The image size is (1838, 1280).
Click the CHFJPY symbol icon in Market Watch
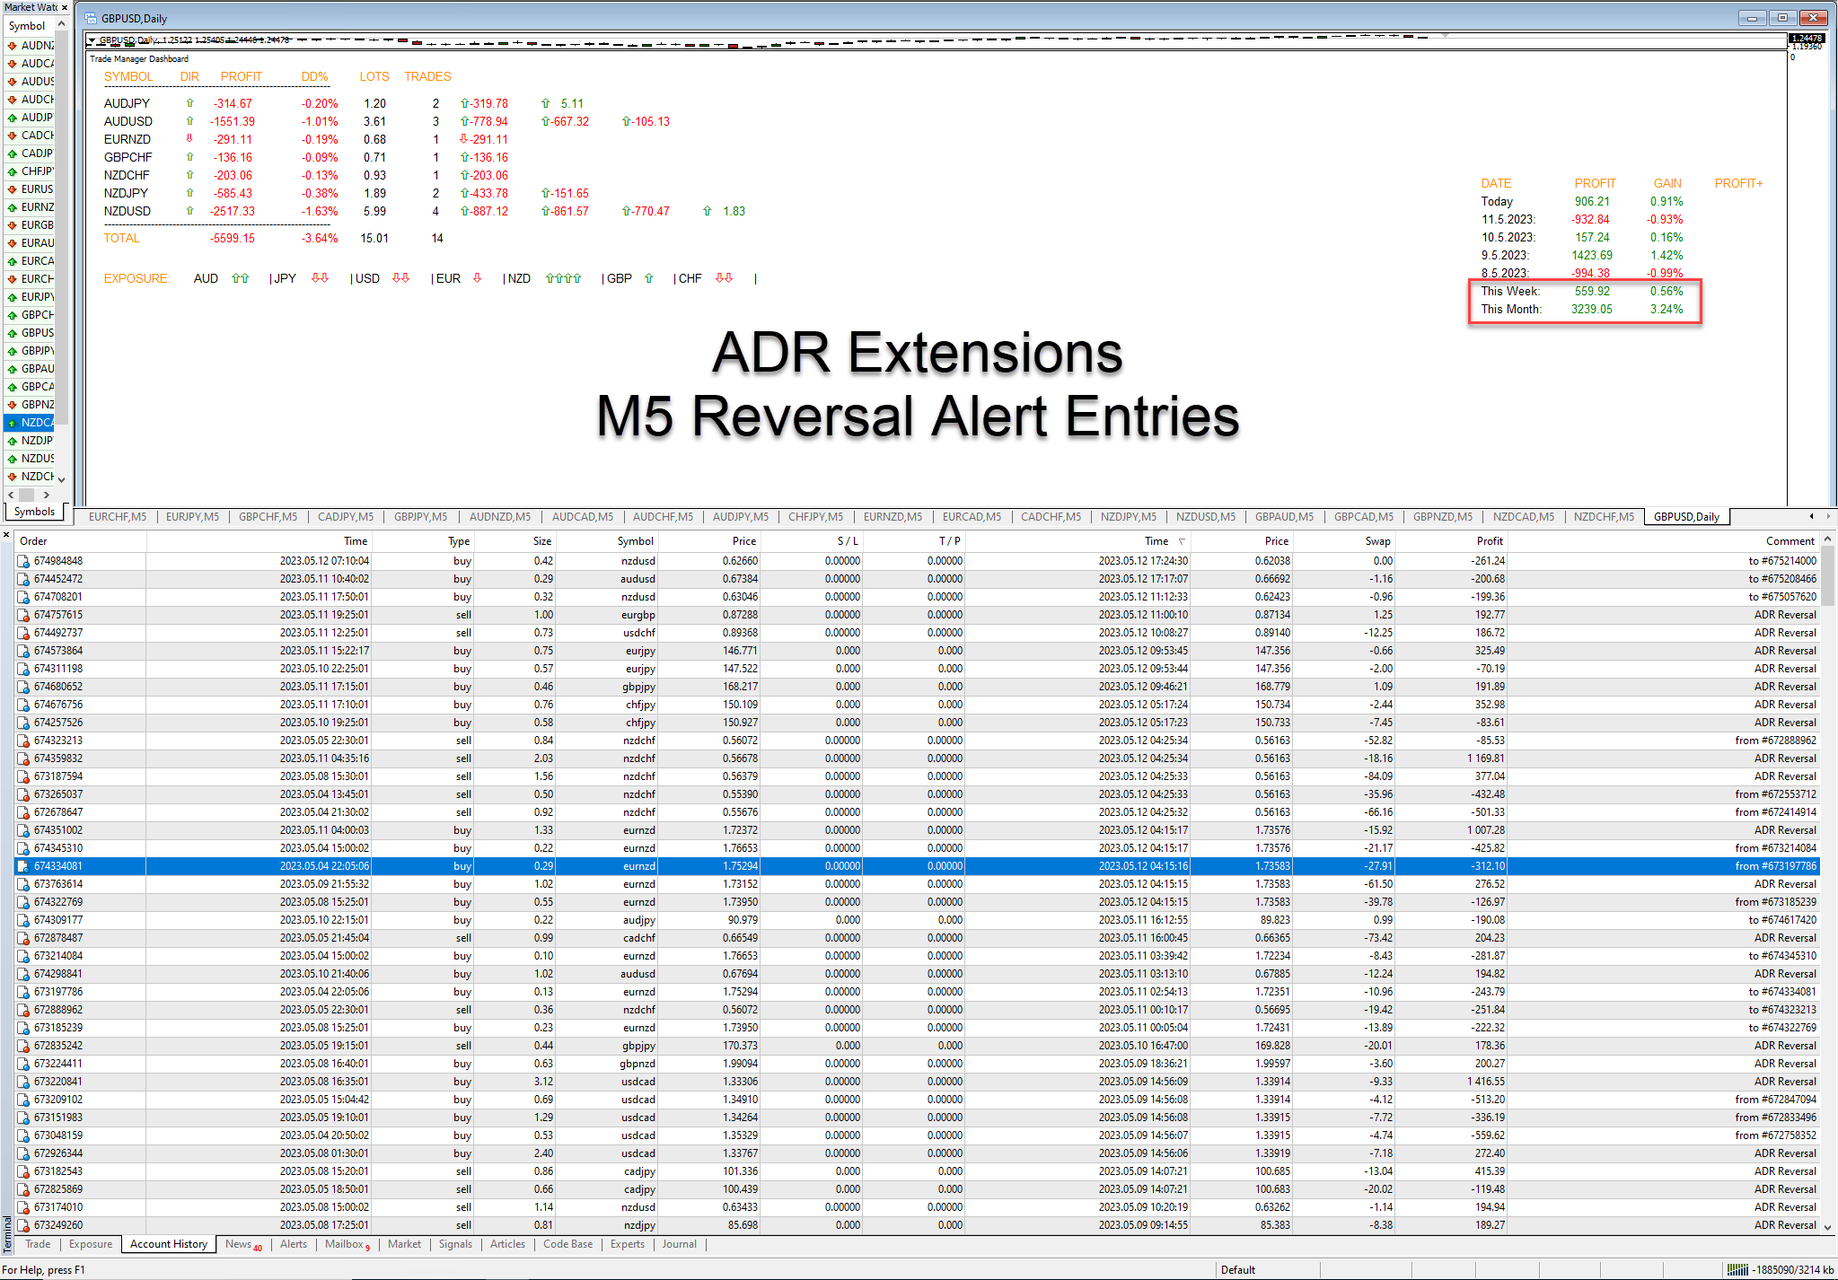(x=13, y=171)
